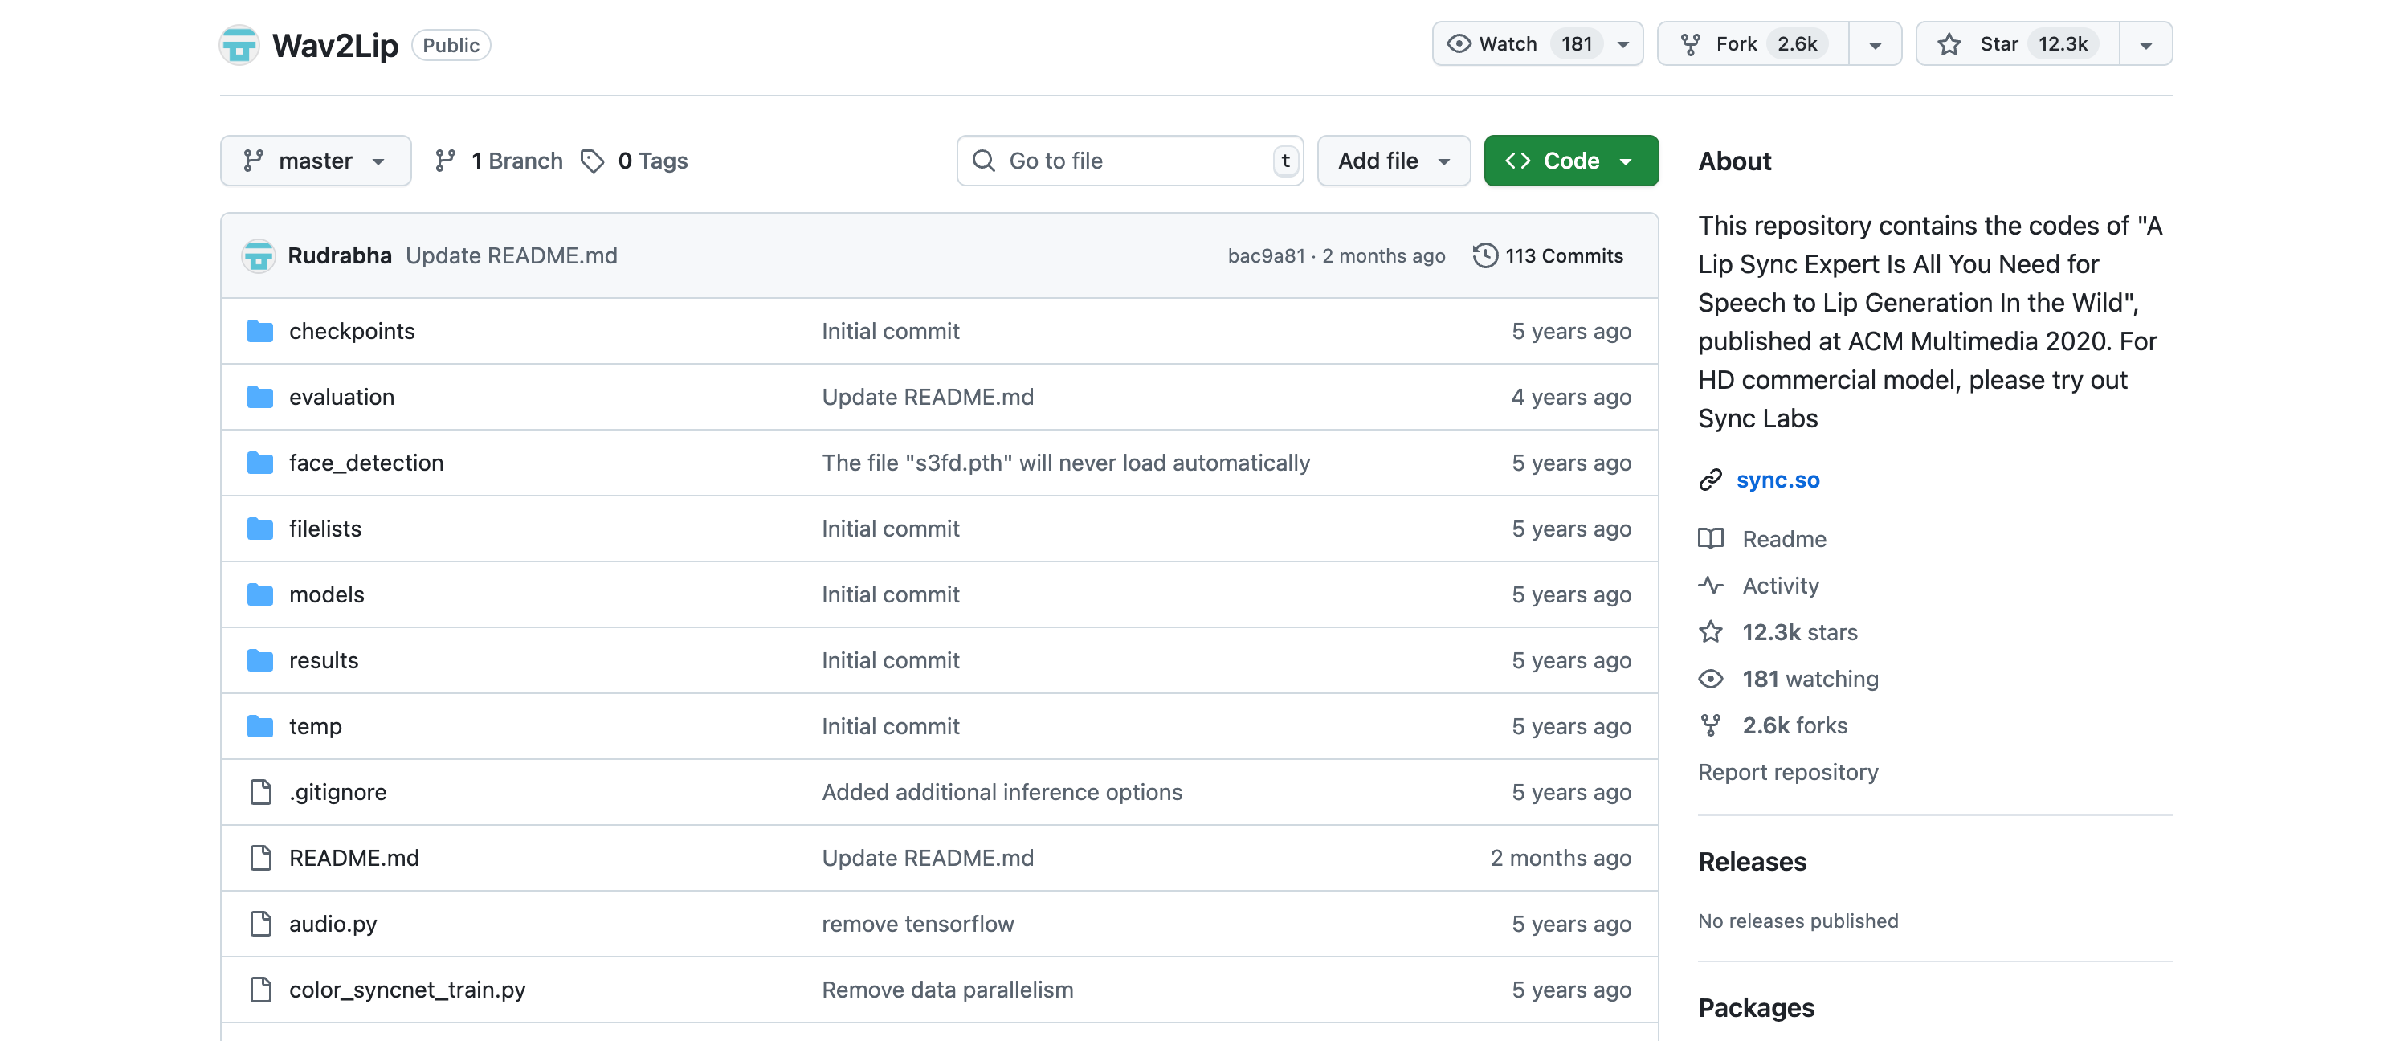
Task: Expand the Watch notification options arrow
Action: [x=1623, y=44]
